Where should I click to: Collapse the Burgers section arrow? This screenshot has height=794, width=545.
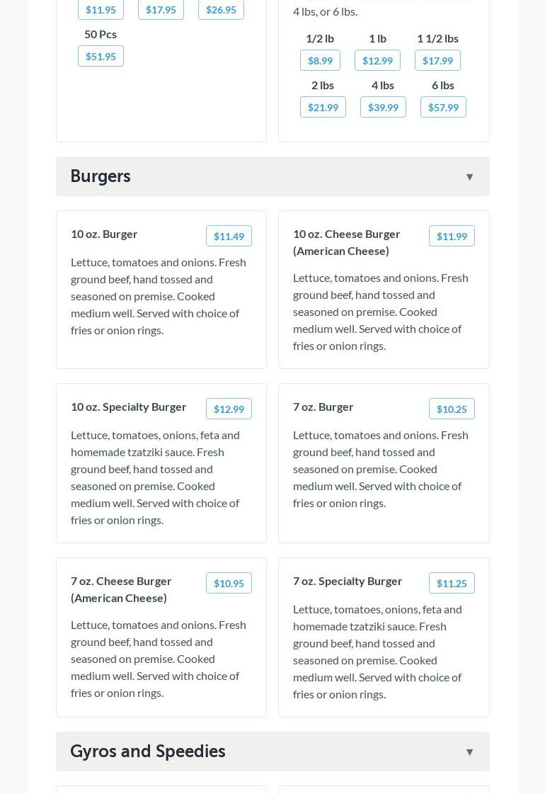(x=469, y=177)
